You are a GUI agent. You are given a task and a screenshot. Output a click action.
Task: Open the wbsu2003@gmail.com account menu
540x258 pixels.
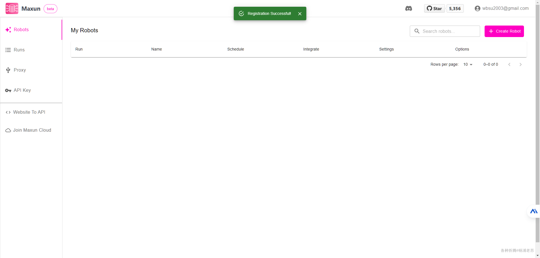[502, 8]
